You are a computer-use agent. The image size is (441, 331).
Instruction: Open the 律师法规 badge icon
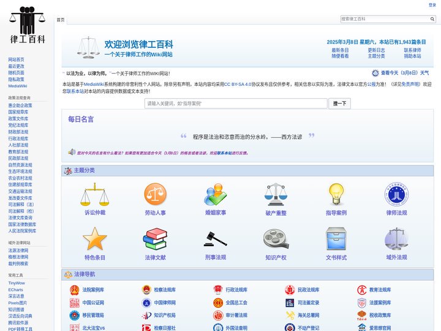click(396, 194)
